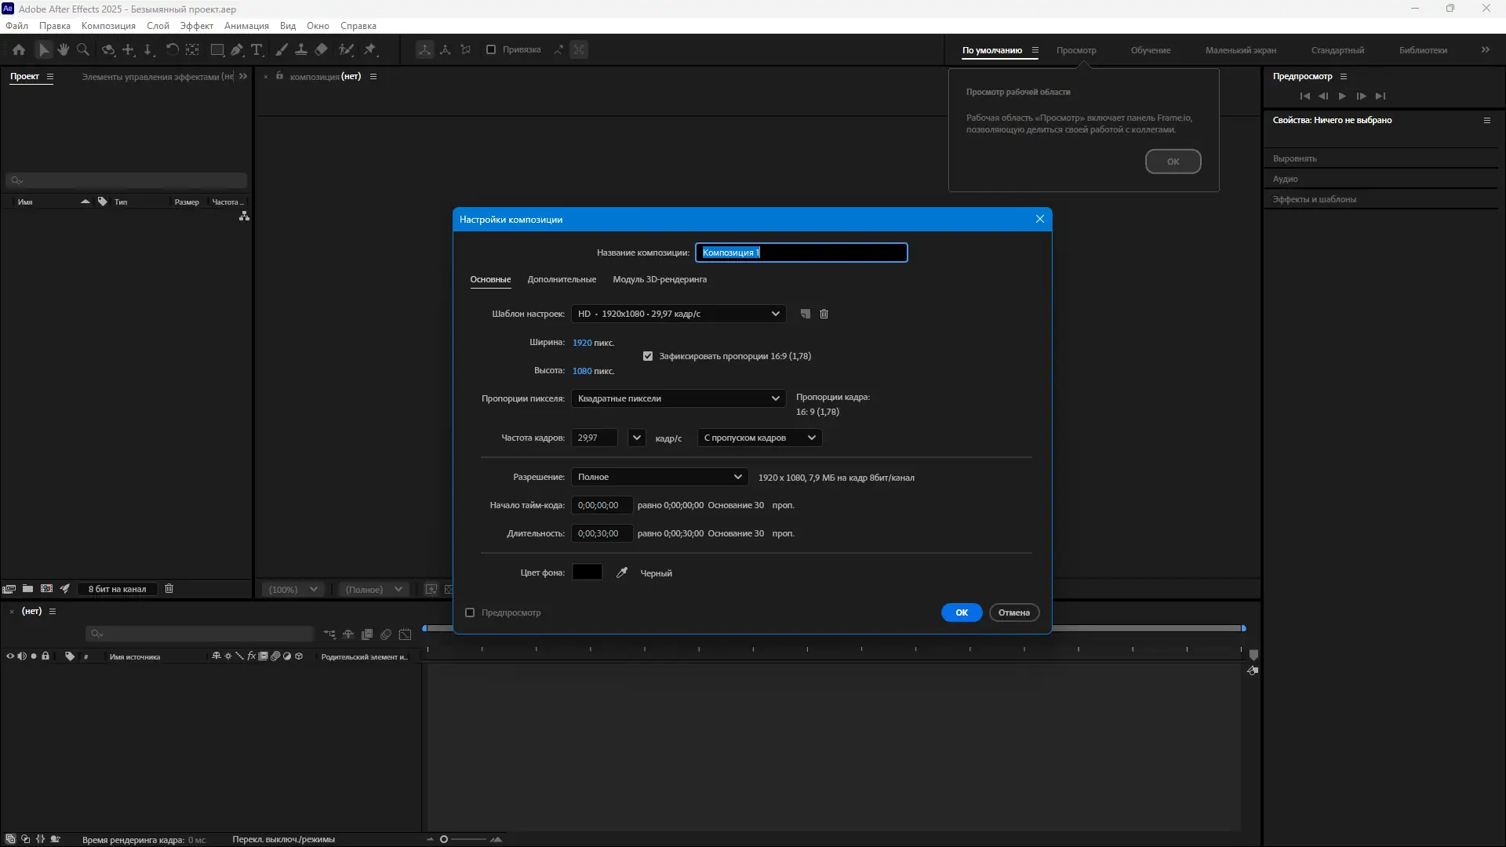Enable the Предпросмотр checkbox in dialog
The image size is (1506, 847).
(x=470, y=613)
